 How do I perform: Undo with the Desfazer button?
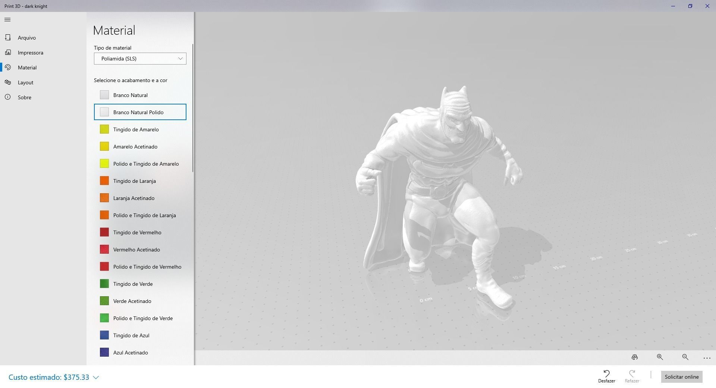pos(607,376)
